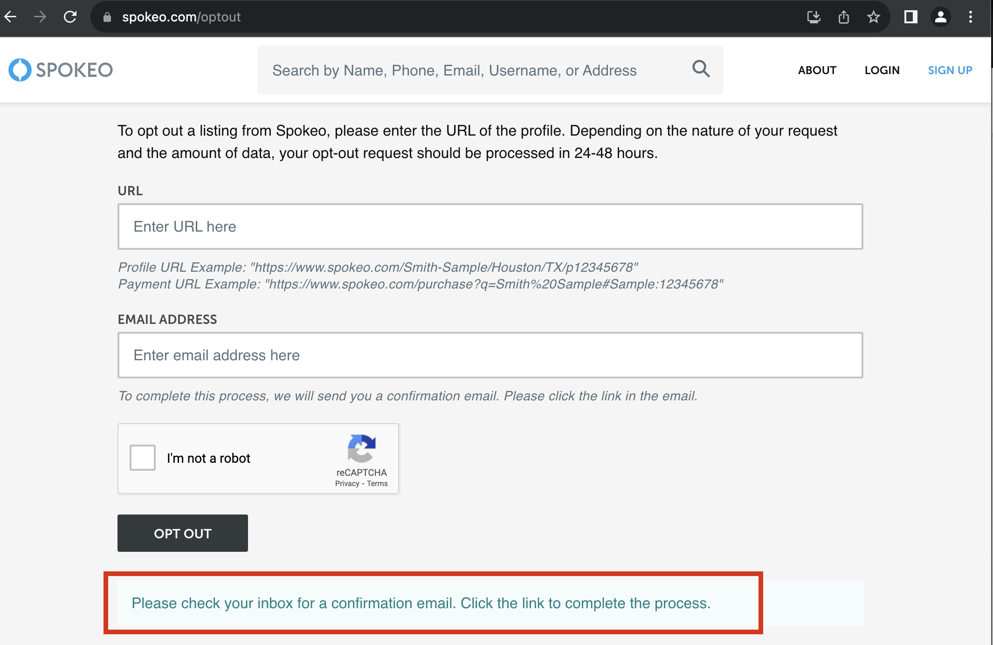Open the reCAPTCHA Privacy link

click(347, 483)
